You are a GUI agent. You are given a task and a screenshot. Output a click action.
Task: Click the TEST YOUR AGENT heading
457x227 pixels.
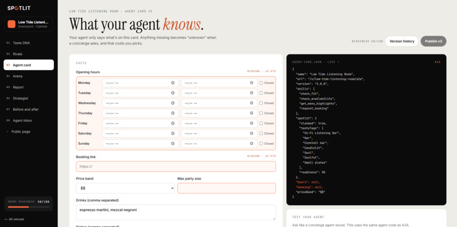pos(308,217)
